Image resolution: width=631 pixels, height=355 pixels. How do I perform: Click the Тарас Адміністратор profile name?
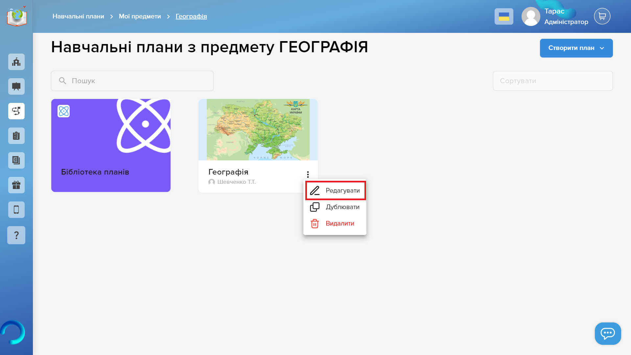[x=566, y=16]
